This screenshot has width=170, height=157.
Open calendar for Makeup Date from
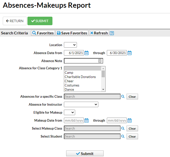pos(86,120)
